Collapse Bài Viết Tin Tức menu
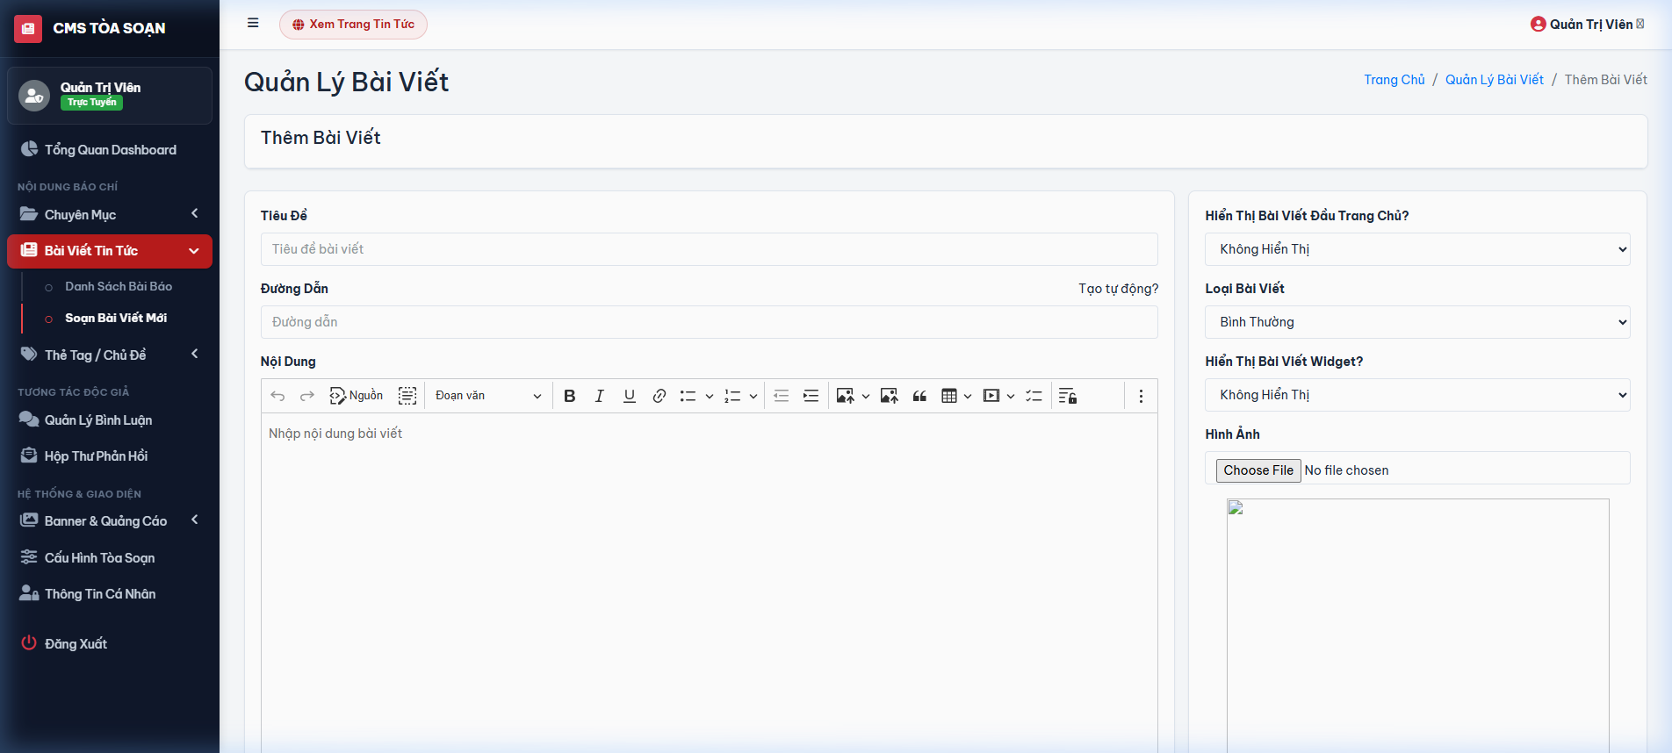The width and height of the screenshot is (1672, 753). tap(110, 251)
